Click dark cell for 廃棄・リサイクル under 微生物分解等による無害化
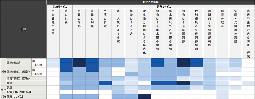The width and height of the screenshot is (255, 99). pos(144,97)
